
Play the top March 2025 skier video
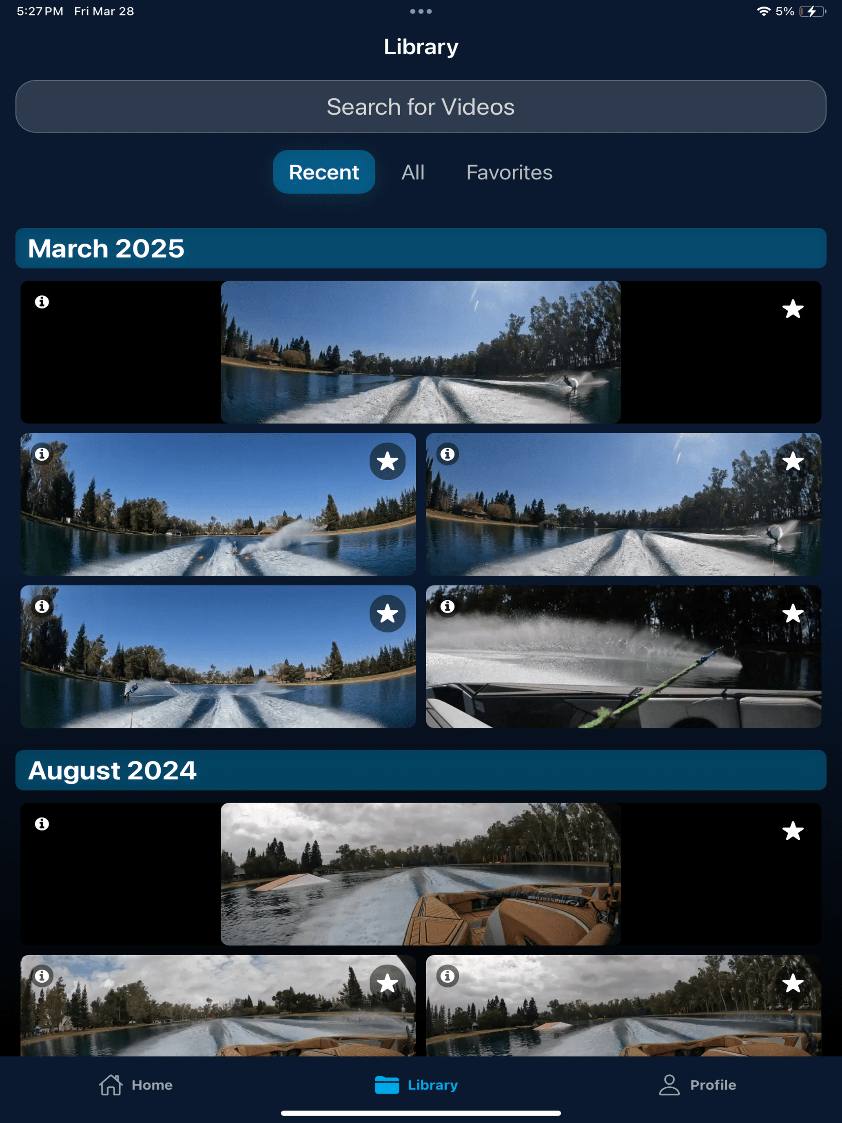(421, 352)
